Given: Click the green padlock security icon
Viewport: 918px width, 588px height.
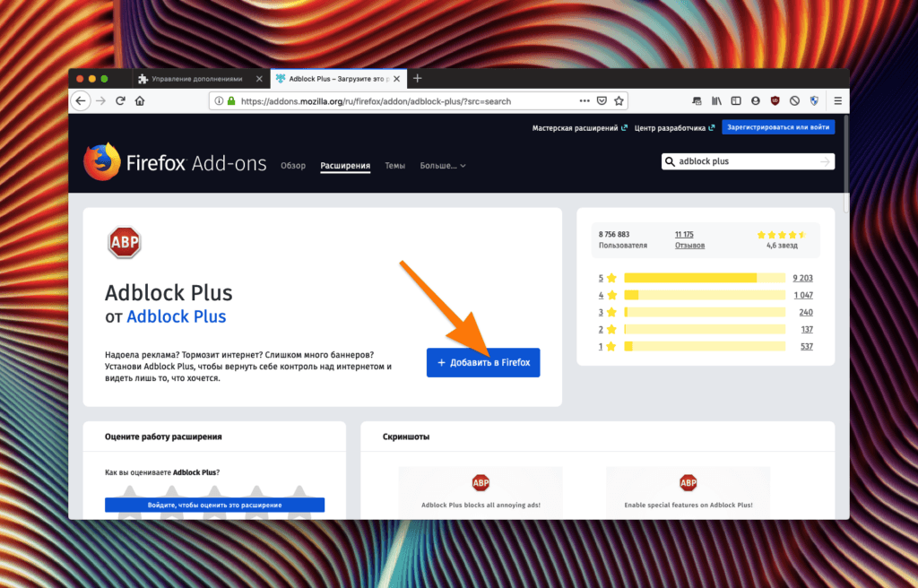Looking at the screenshot, I should (x=231, y=100).
